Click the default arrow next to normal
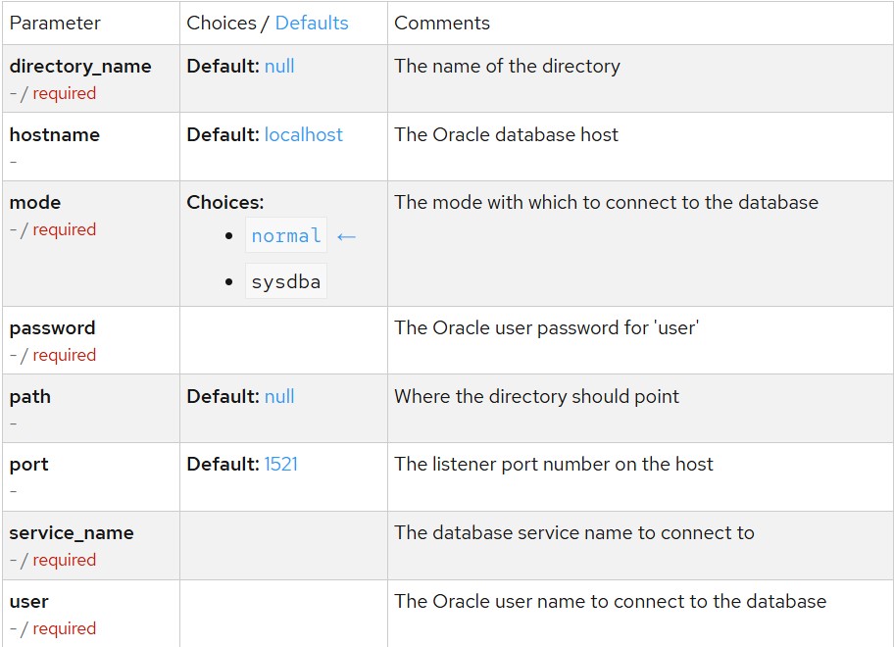Screen dimensions: 894x647 (345, 236)
